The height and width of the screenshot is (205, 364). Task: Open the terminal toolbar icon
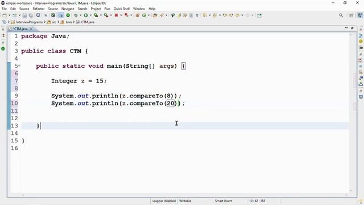38,15
